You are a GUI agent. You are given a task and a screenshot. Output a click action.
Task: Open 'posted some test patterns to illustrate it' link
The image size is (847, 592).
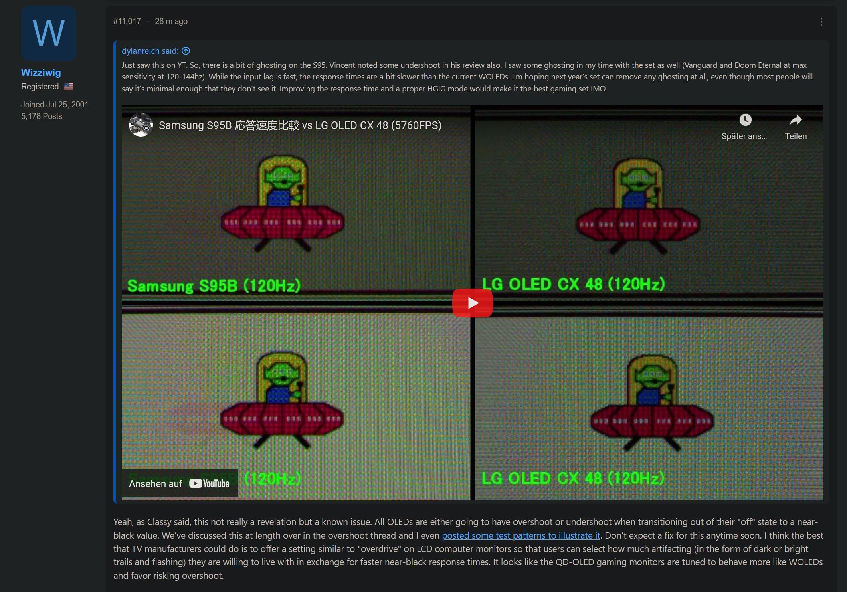[x=521, y=535]
